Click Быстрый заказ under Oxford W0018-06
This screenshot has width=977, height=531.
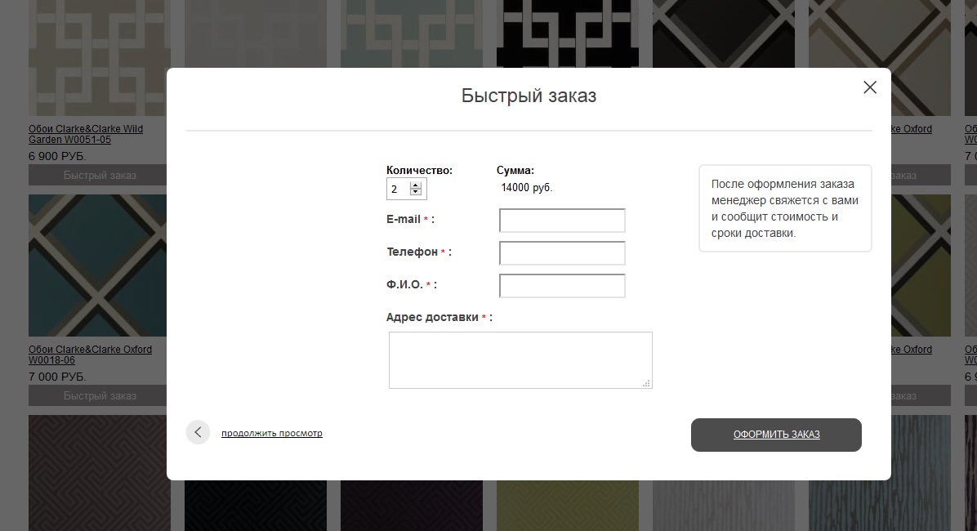(x=100, y=395)
